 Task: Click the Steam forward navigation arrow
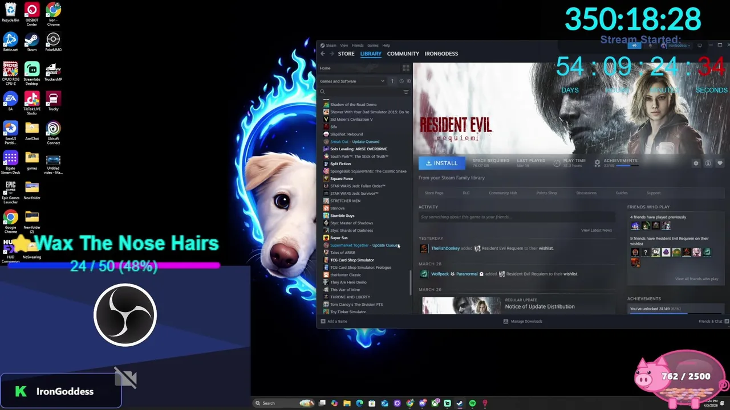pos(331,54)
